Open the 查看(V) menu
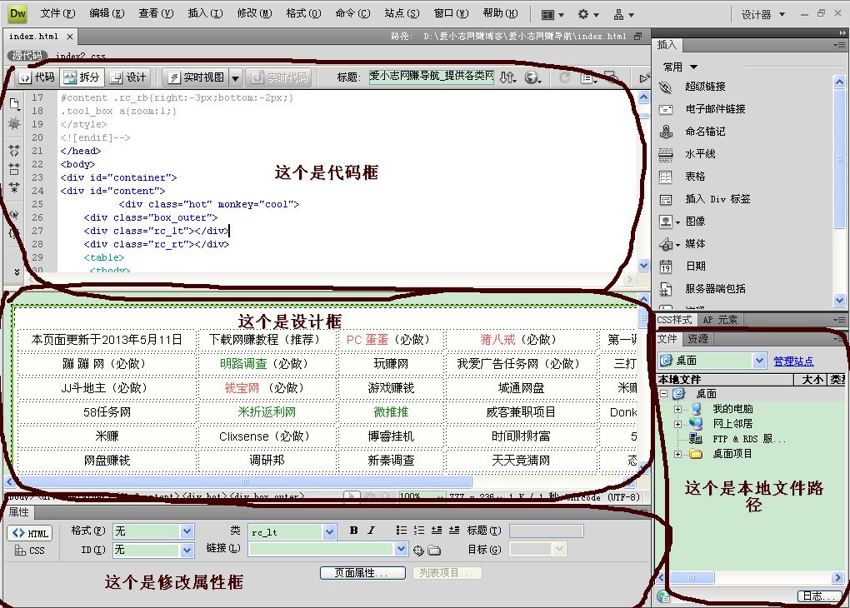The image size is (850, 608). (x=156, y=13)
